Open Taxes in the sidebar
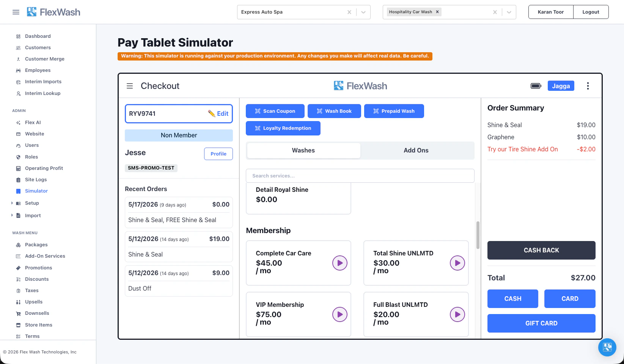This screenshot has height=364, width=624. [32, 291]
